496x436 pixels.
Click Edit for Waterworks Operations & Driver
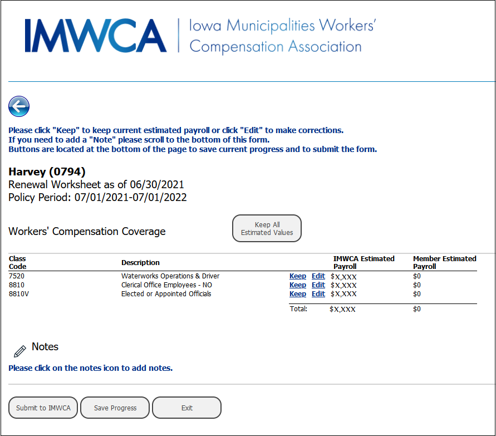(x=318, y=276)
